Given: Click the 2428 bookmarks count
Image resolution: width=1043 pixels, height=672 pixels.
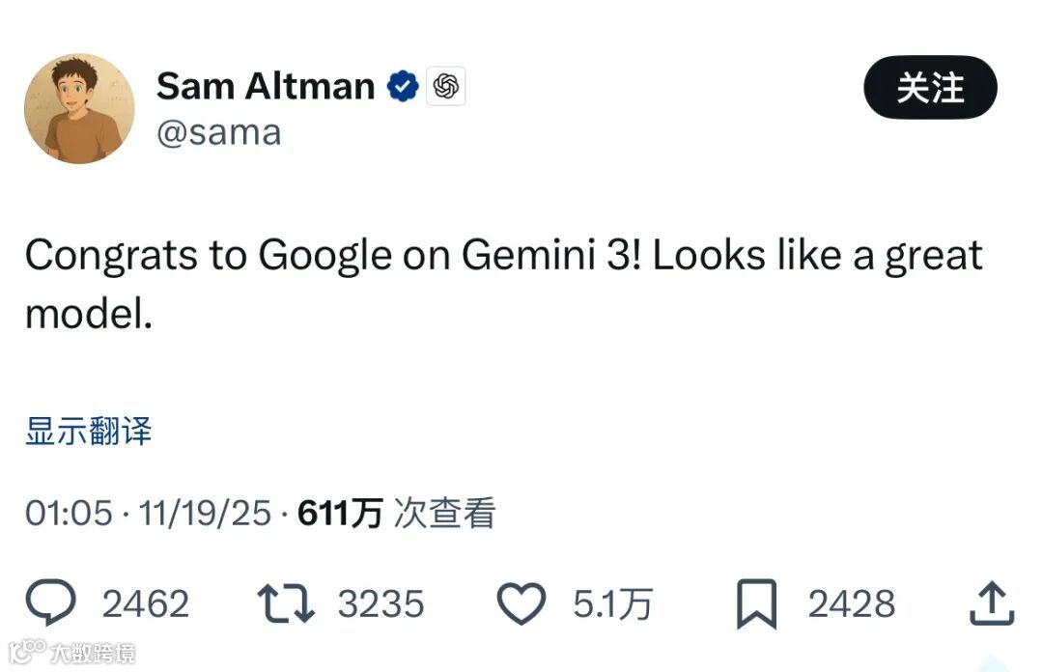Looking at the screenshot, I should coord(851,604).
